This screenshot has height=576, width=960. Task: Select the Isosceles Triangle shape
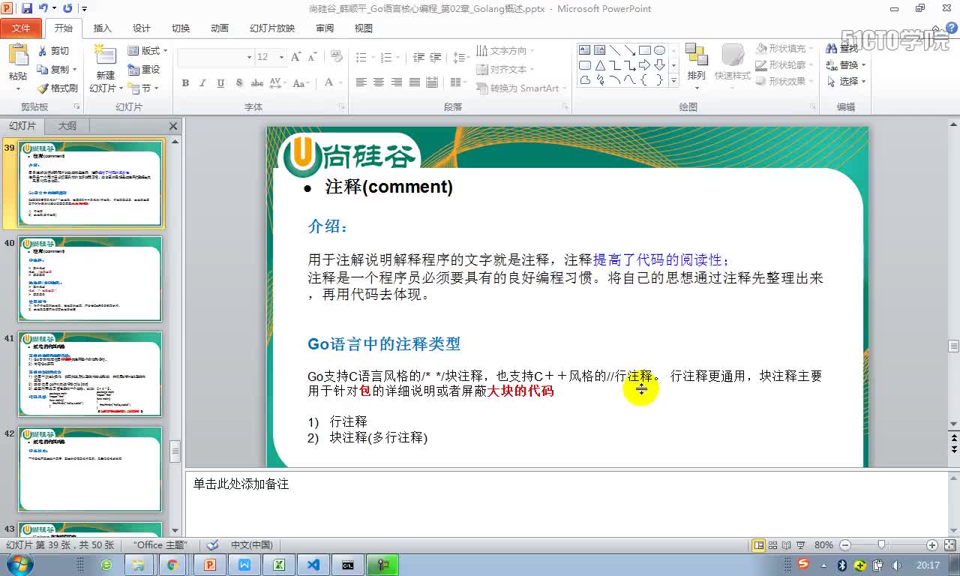[600, 65]
